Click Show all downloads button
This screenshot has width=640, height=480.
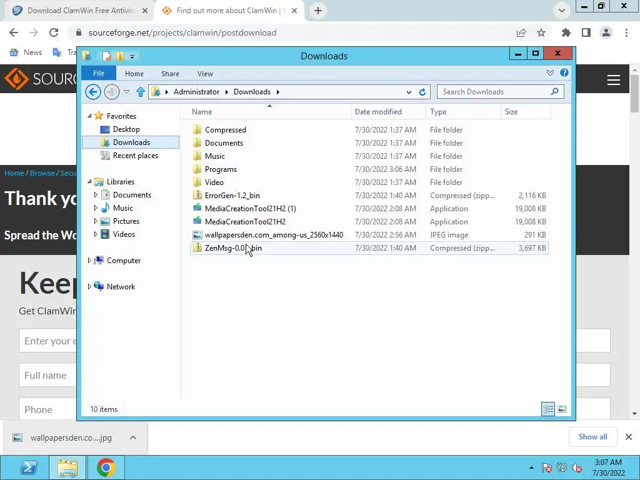592,437
